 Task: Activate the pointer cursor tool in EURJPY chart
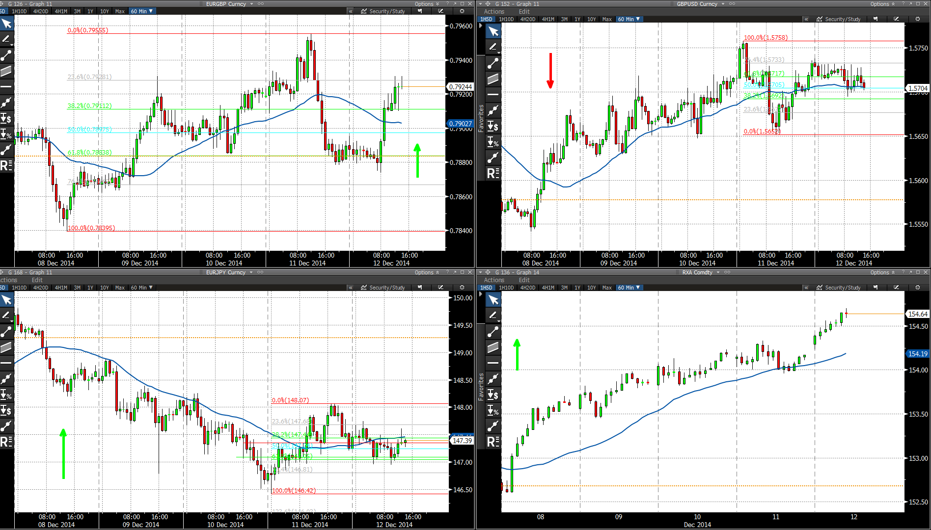pos(6,300)
